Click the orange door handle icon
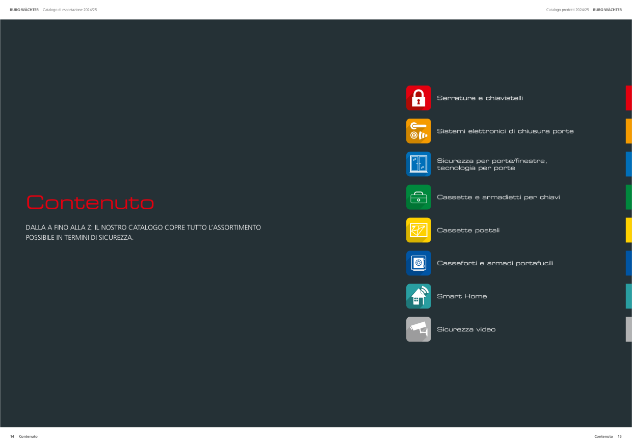632x446 pixels. click(418, 131)
